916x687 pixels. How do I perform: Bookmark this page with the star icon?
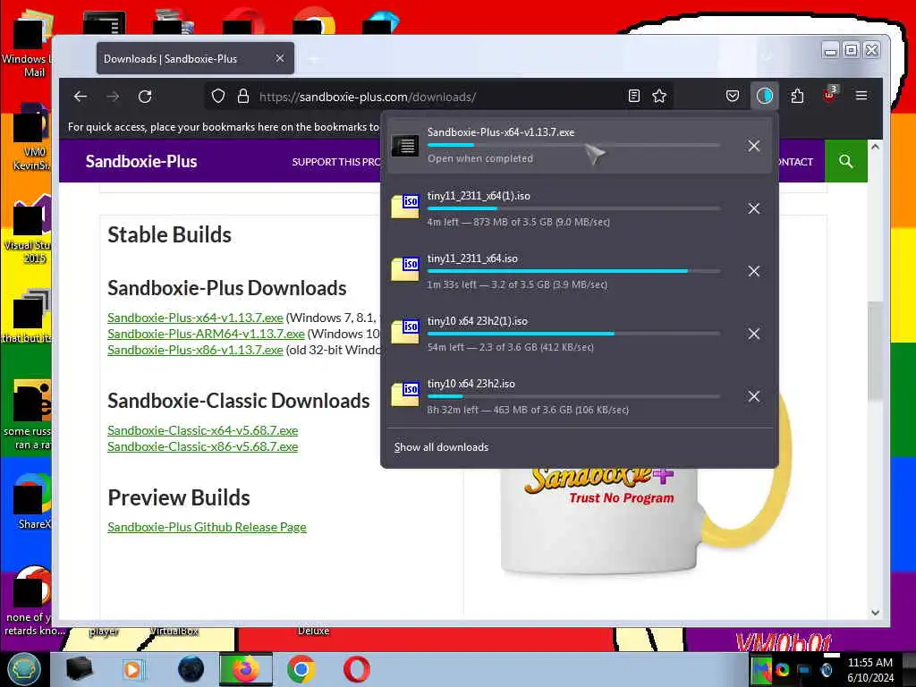click(x=659, y=96)
